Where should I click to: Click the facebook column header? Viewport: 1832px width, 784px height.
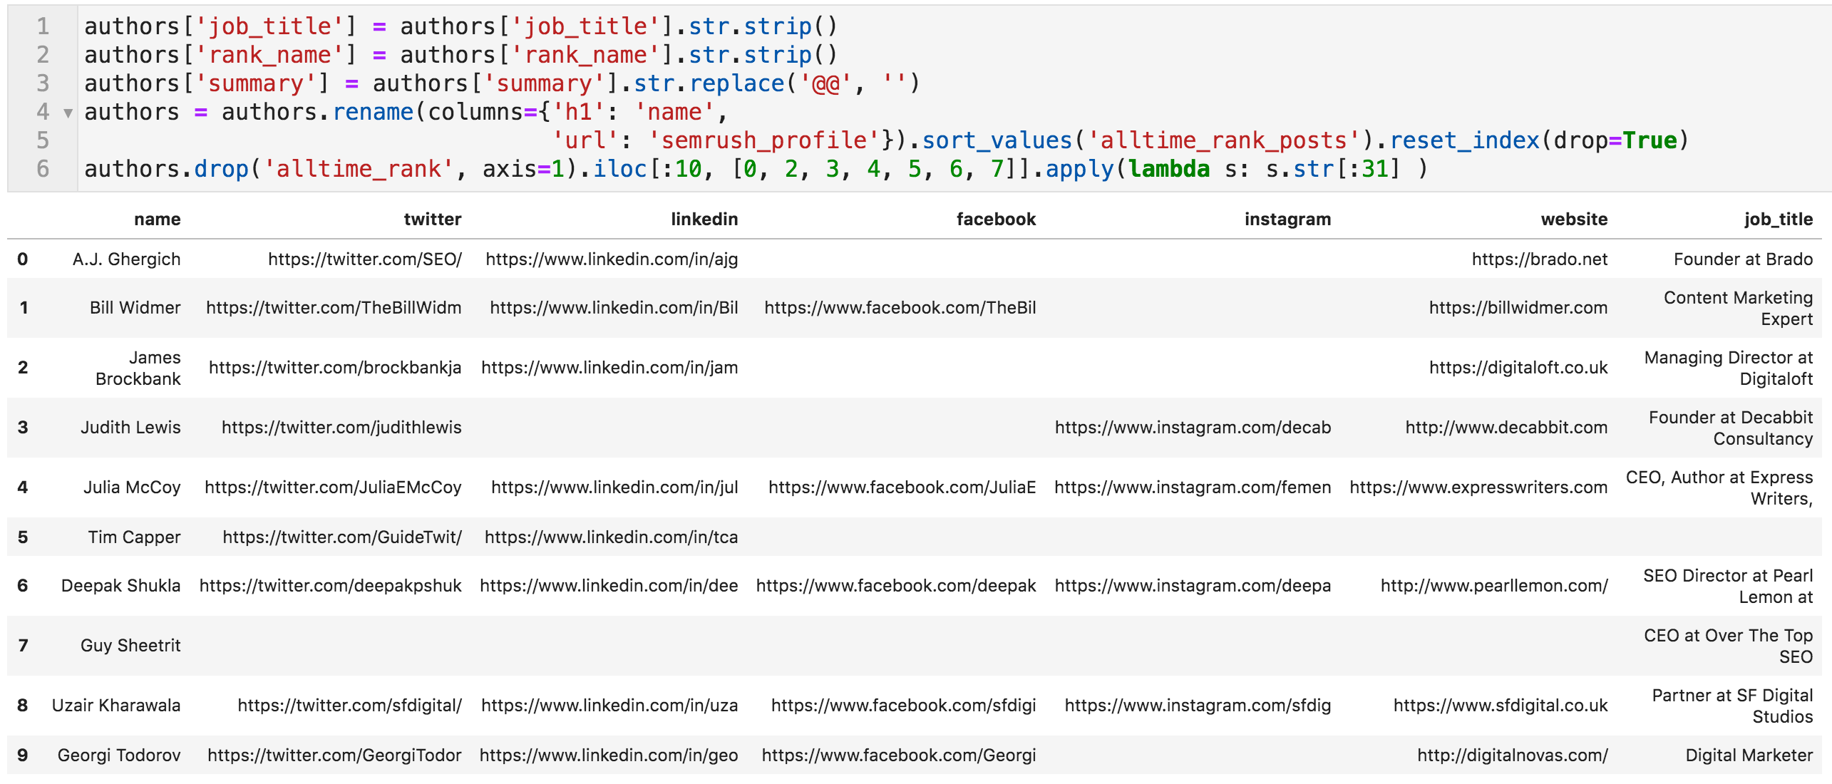pyautogui.click(x=995, y=219)
